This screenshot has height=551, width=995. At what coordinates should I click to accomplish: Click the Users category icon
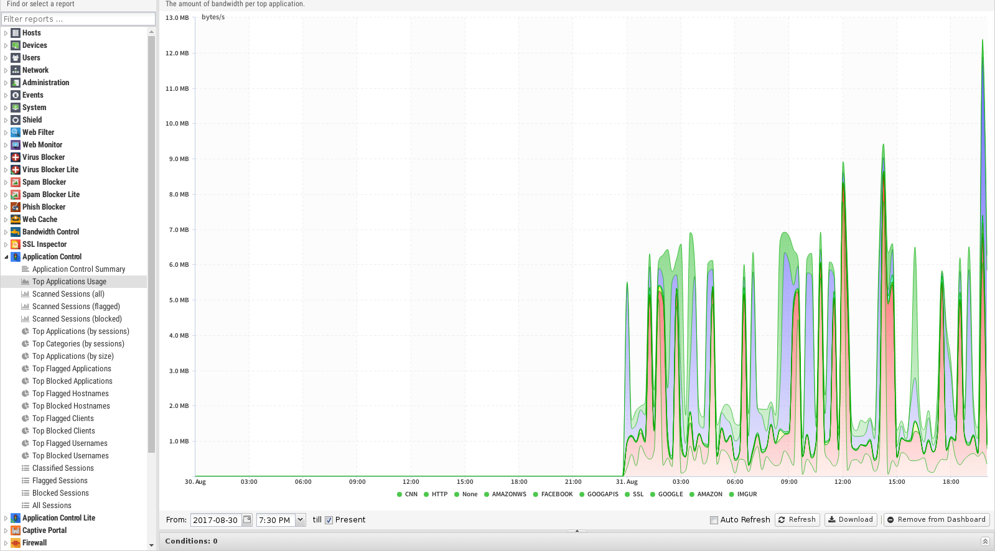[16, 58]
